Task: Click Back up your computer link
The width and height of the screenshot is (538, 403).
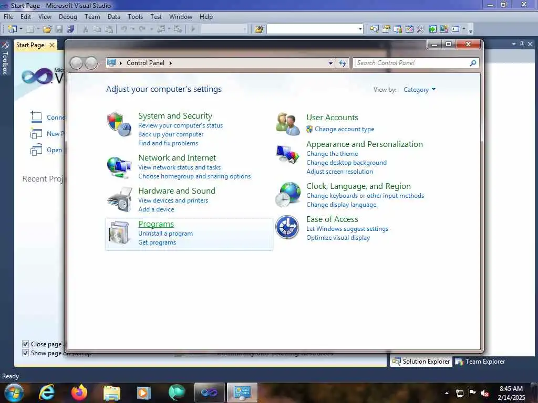Action: point(171,134)
